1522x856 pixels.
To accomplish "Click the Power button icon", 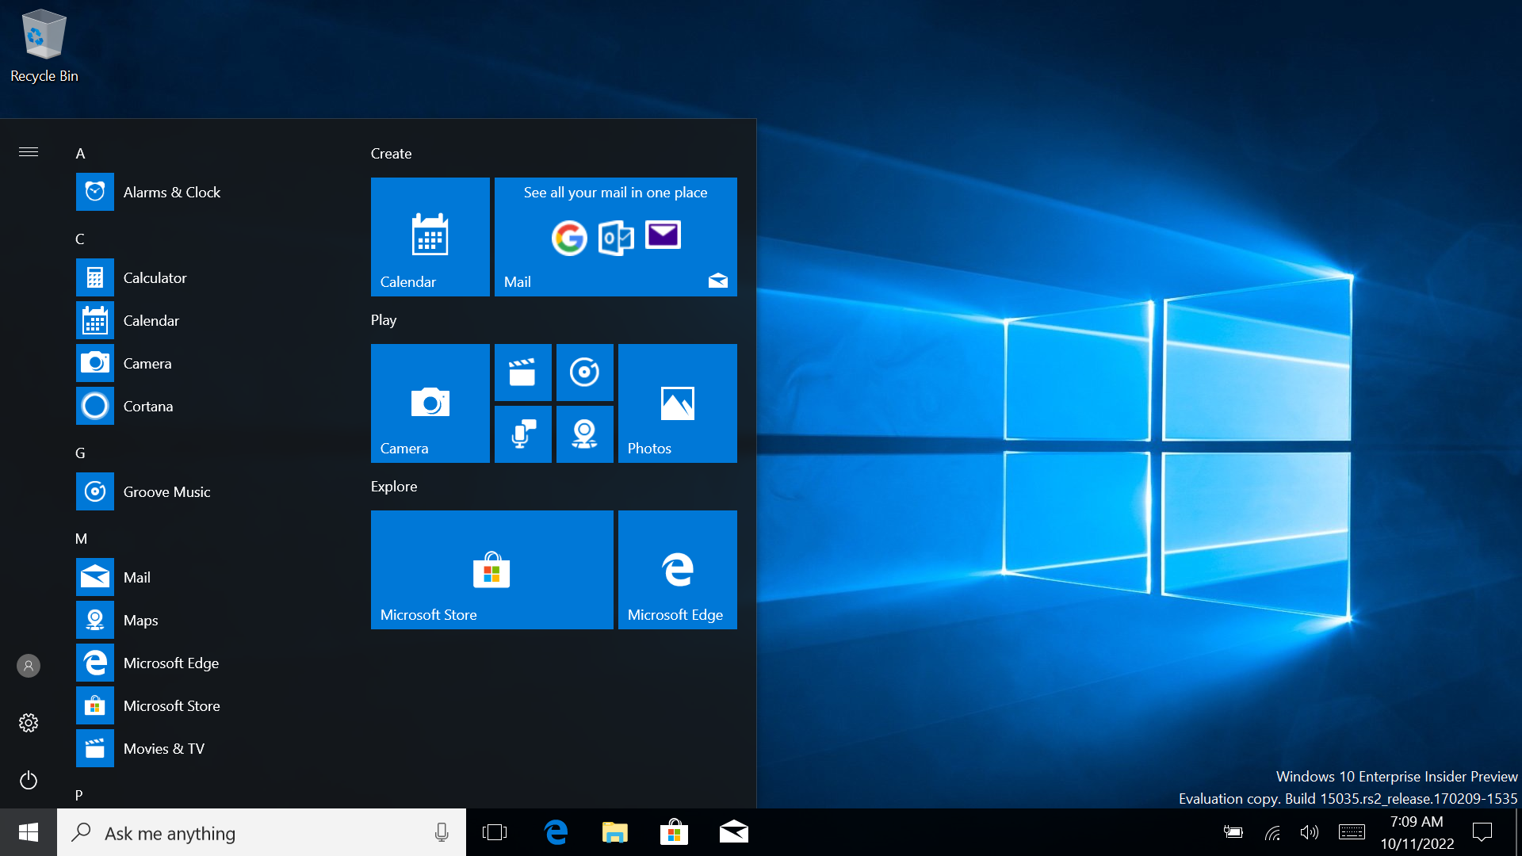I will click(x=29, y=780).
